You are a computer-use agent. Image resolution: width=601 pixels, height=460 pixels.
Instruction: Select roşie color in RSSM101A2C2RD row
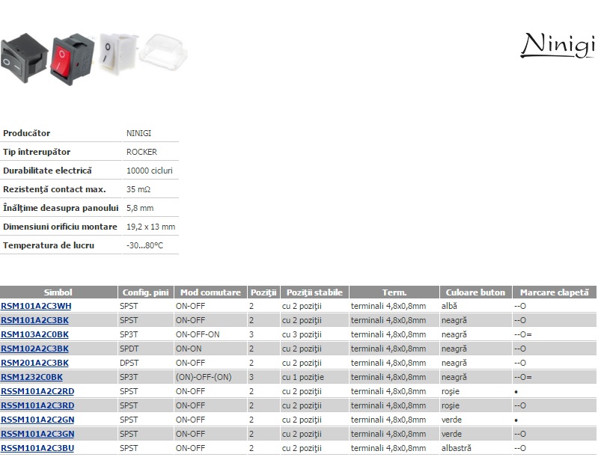point(451,391)
